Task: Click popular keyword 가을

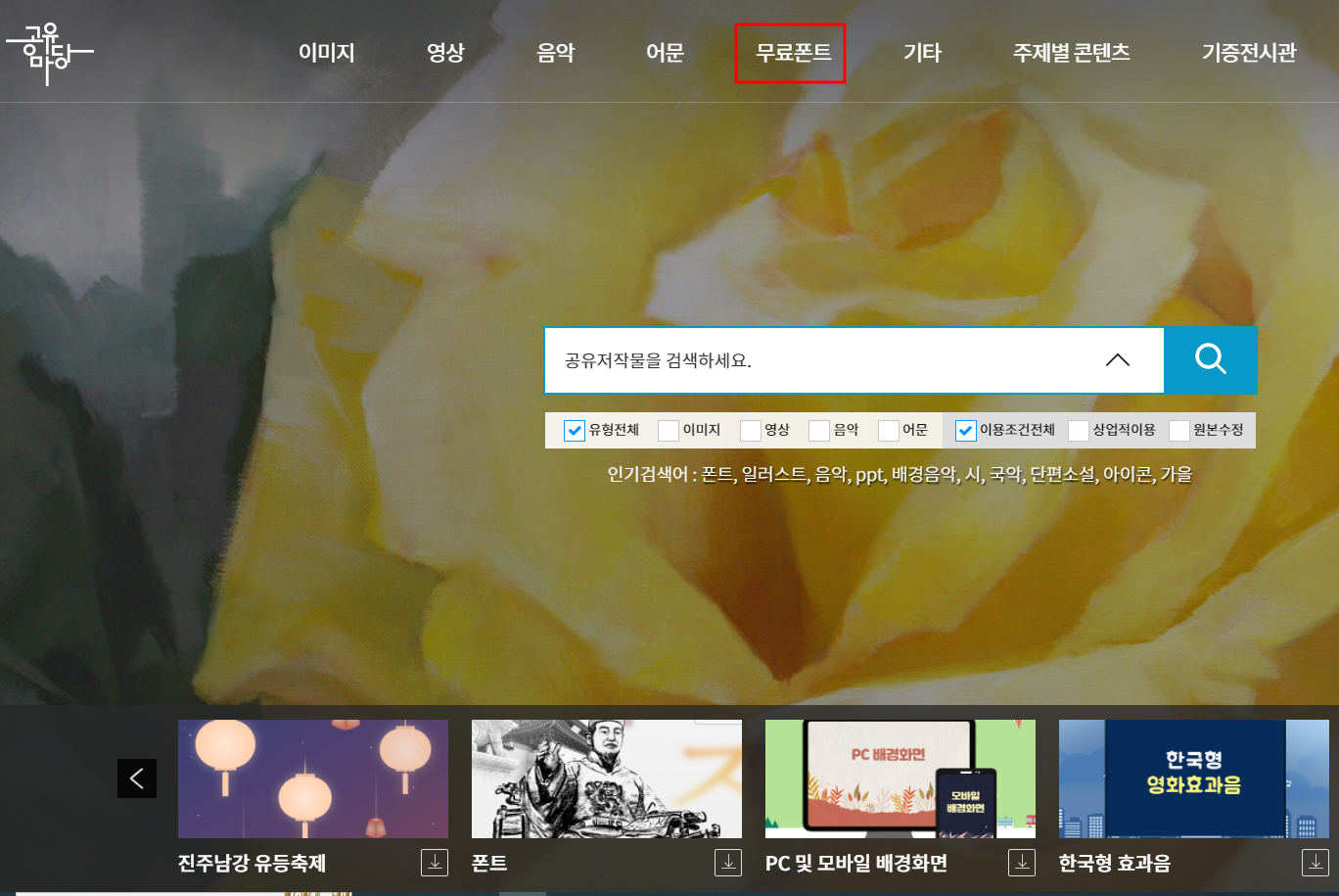Action: [x=1177, y=475]
